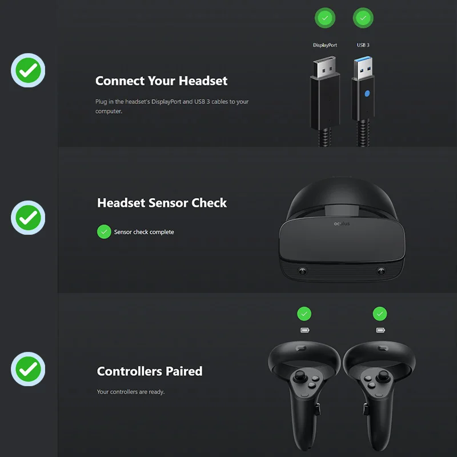Click the checkmark above the right controller
This screenshot has width=457, height=457.
(380, 314)
